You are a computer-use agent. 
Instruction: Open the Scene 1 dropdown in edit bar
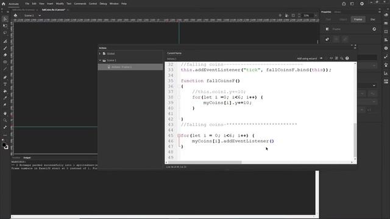[40, 15]
